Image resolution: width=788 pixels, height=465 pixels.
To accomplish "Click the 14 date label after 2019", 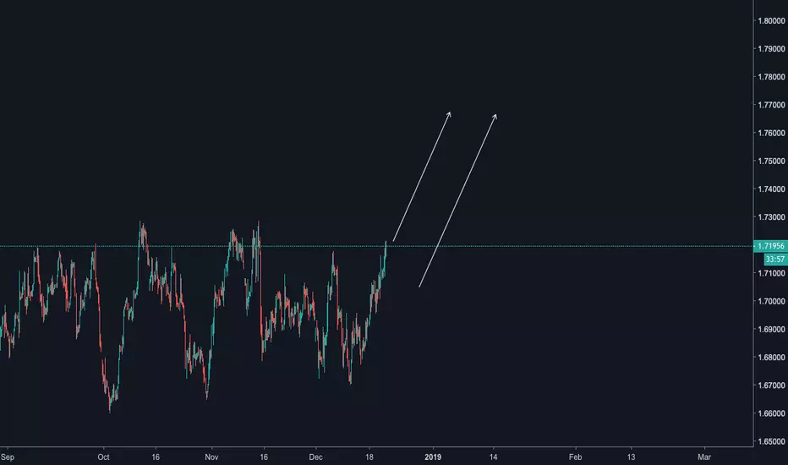I will (494, 457).
